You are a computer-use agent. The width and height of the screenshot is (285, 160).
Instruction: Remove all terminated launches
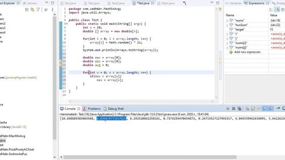[240, 108]
